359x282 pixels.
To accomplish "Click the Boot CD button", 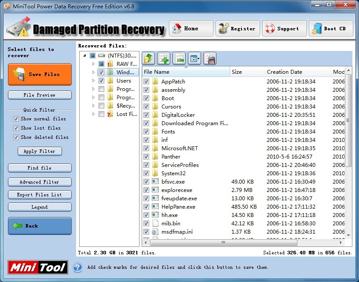I will point(331,29).
